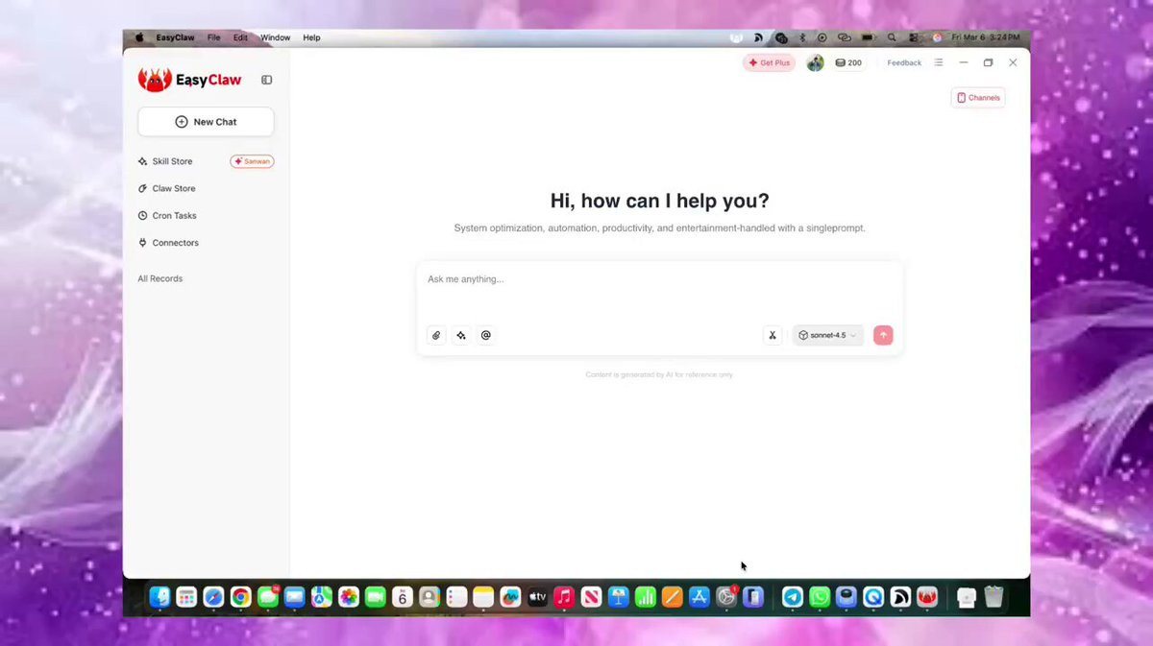Open Photos from the dock
The height and width of the screenshot is (646, 1153).
348,597
